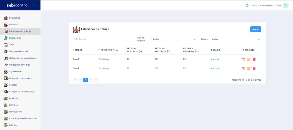This screenshot has width=293, height=130.
Task: Select Proveedores from the sidebar
Action: [15, 112]
